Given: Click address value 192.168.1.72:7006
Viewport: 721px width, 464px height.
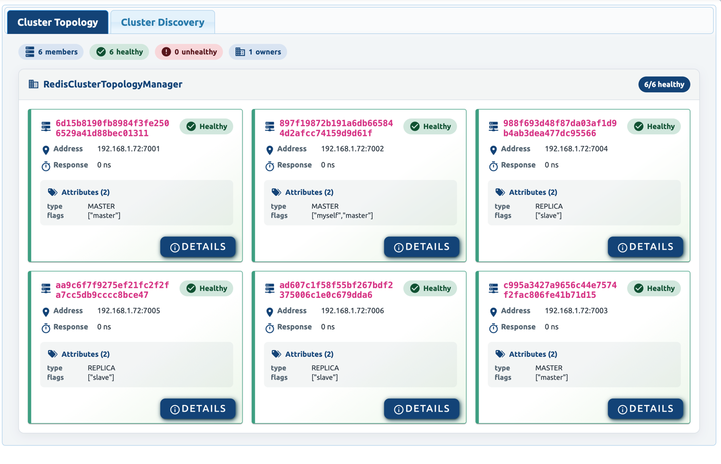Looking at the screenshot, I should pyautogui.click(x=352, y=311).
